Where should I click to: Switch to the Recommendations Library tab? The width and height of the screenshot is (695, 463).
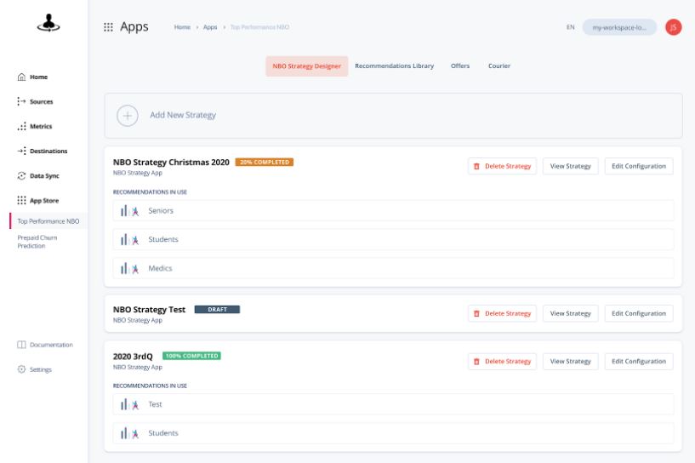tap(394, 66)
